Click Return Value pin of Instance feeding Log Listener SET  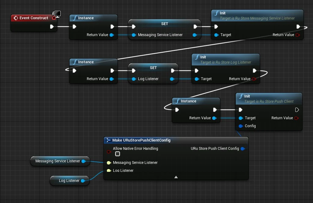(112, 79)
